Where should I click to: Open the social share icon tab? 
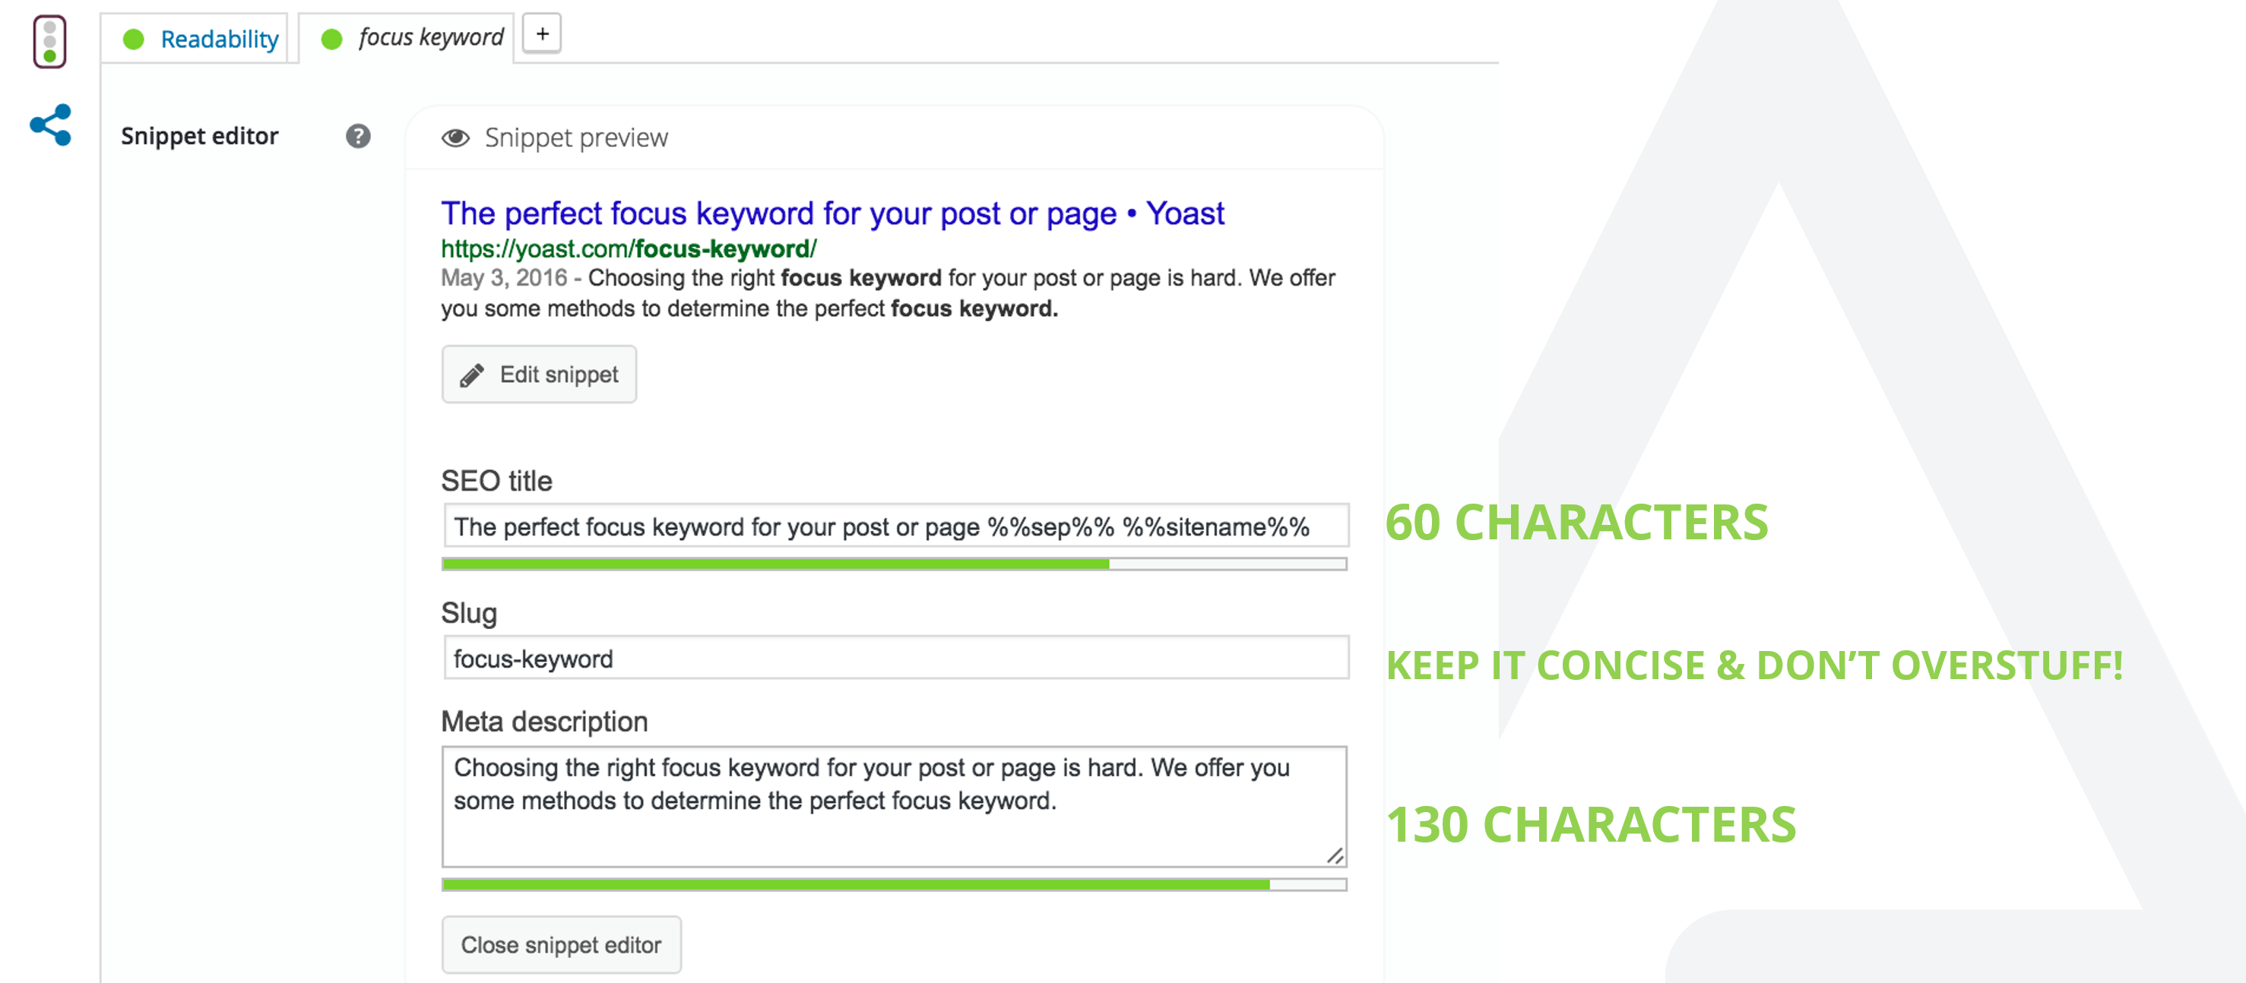coord(51,125)
